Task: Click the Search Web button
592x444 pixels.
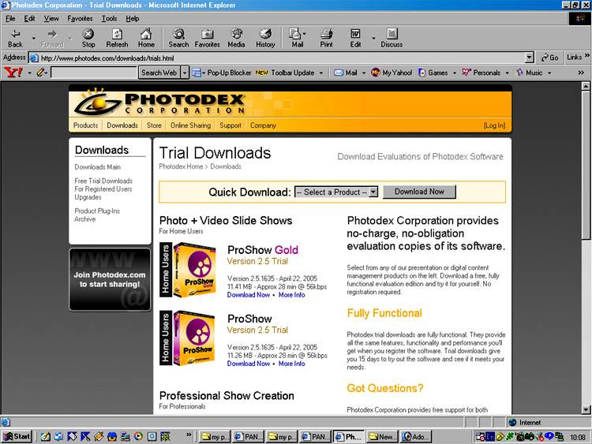Action: click(159, 73)
